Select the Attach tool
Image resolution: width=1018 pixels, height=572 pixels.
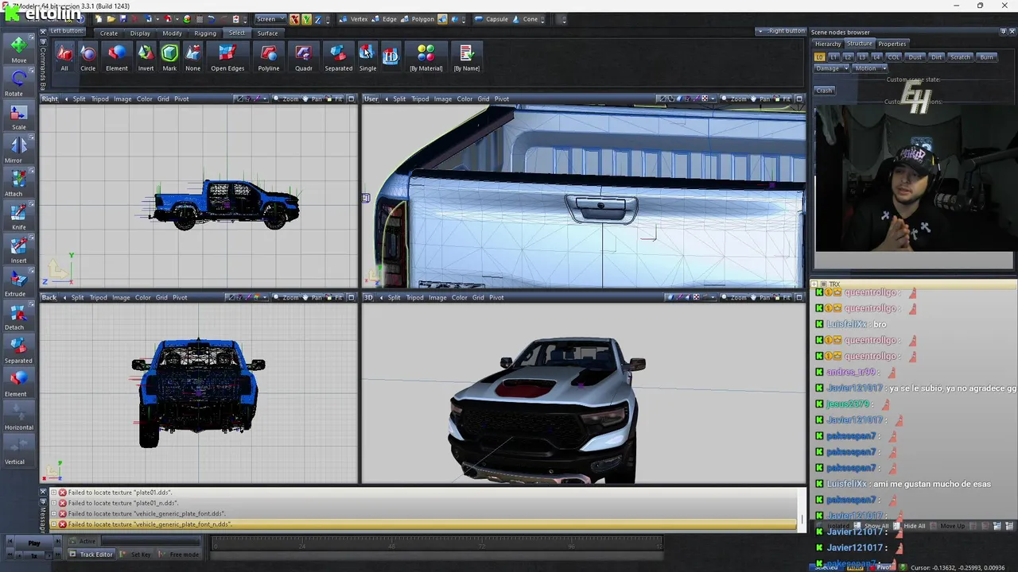coord(18,183)
